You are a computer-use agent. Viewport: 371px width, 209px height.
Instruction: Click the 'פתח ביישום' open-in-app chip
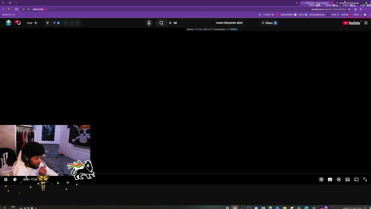pyautogui.click(x=39, y=9)
